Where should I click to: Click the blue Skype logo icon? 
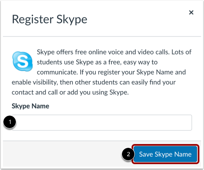tap(23, 61)
